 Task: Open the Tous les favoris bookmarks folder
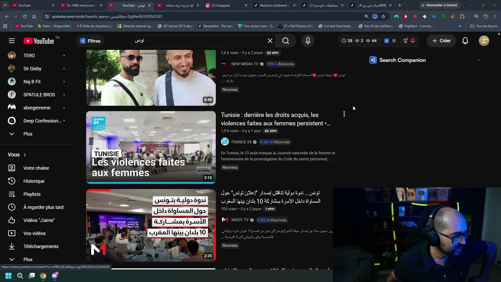(x=483, y=26)
